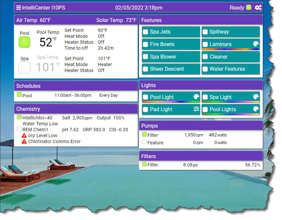Turn on the Pad Light checkbox
This screenshot has height=220, width=282.
pyautogui.click(x=145, y=110)
